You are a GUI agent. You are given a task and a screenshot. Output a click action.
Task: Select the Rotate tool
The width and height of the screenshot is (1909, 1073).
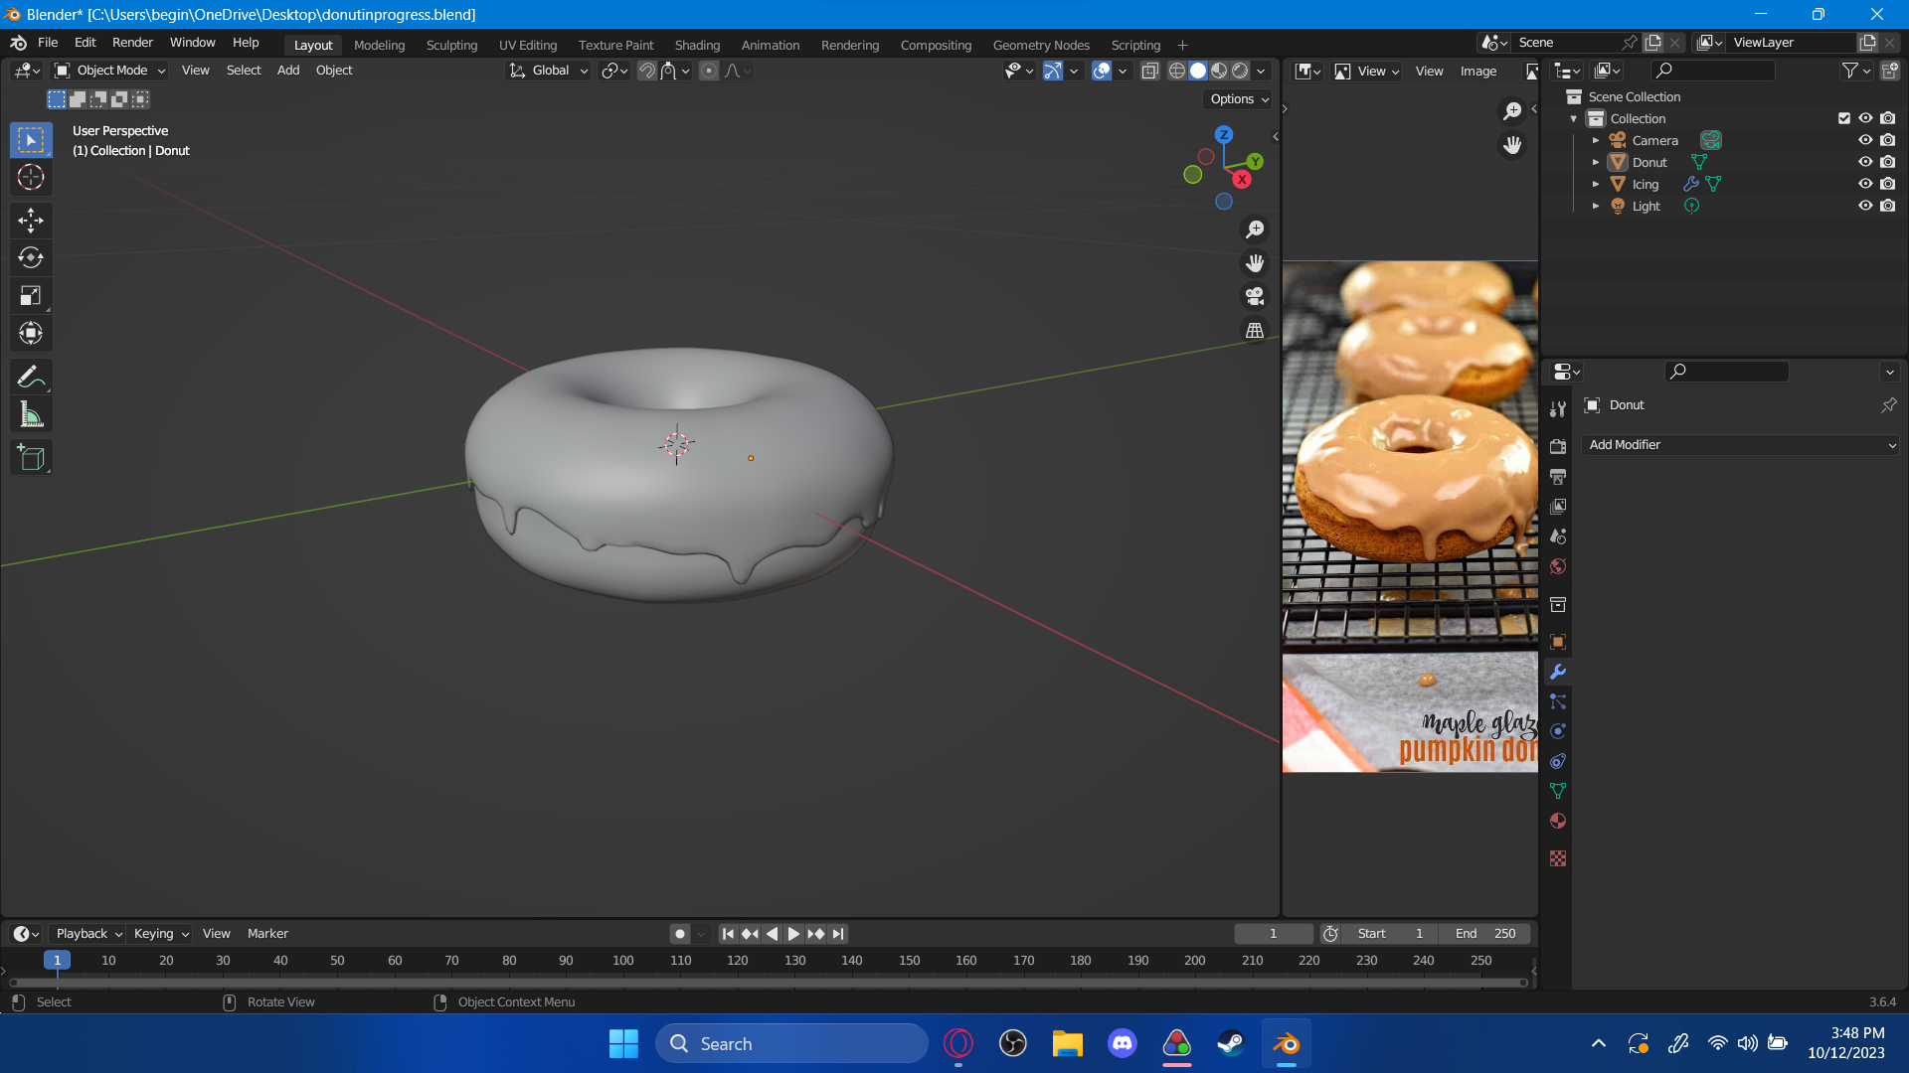click(30, 257)
